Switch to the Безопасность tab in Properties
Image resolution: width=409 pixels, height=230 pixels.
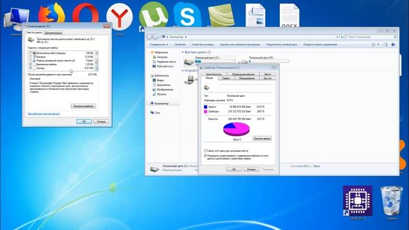(x=213, y=74)
